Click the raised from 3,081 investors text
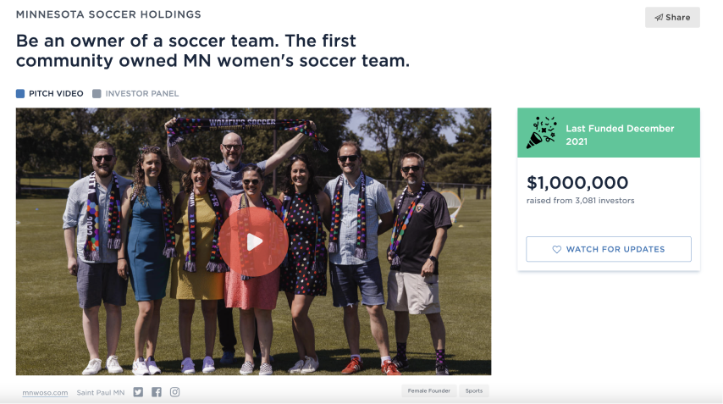 point(580,201)
